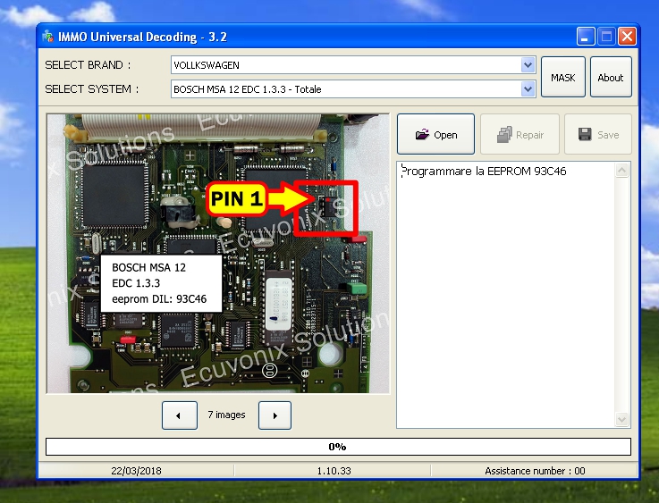Click the 'SELECT BRAND :' label
Image resolution: width=659 pixels, height=503 pixels.
(88, 65)
